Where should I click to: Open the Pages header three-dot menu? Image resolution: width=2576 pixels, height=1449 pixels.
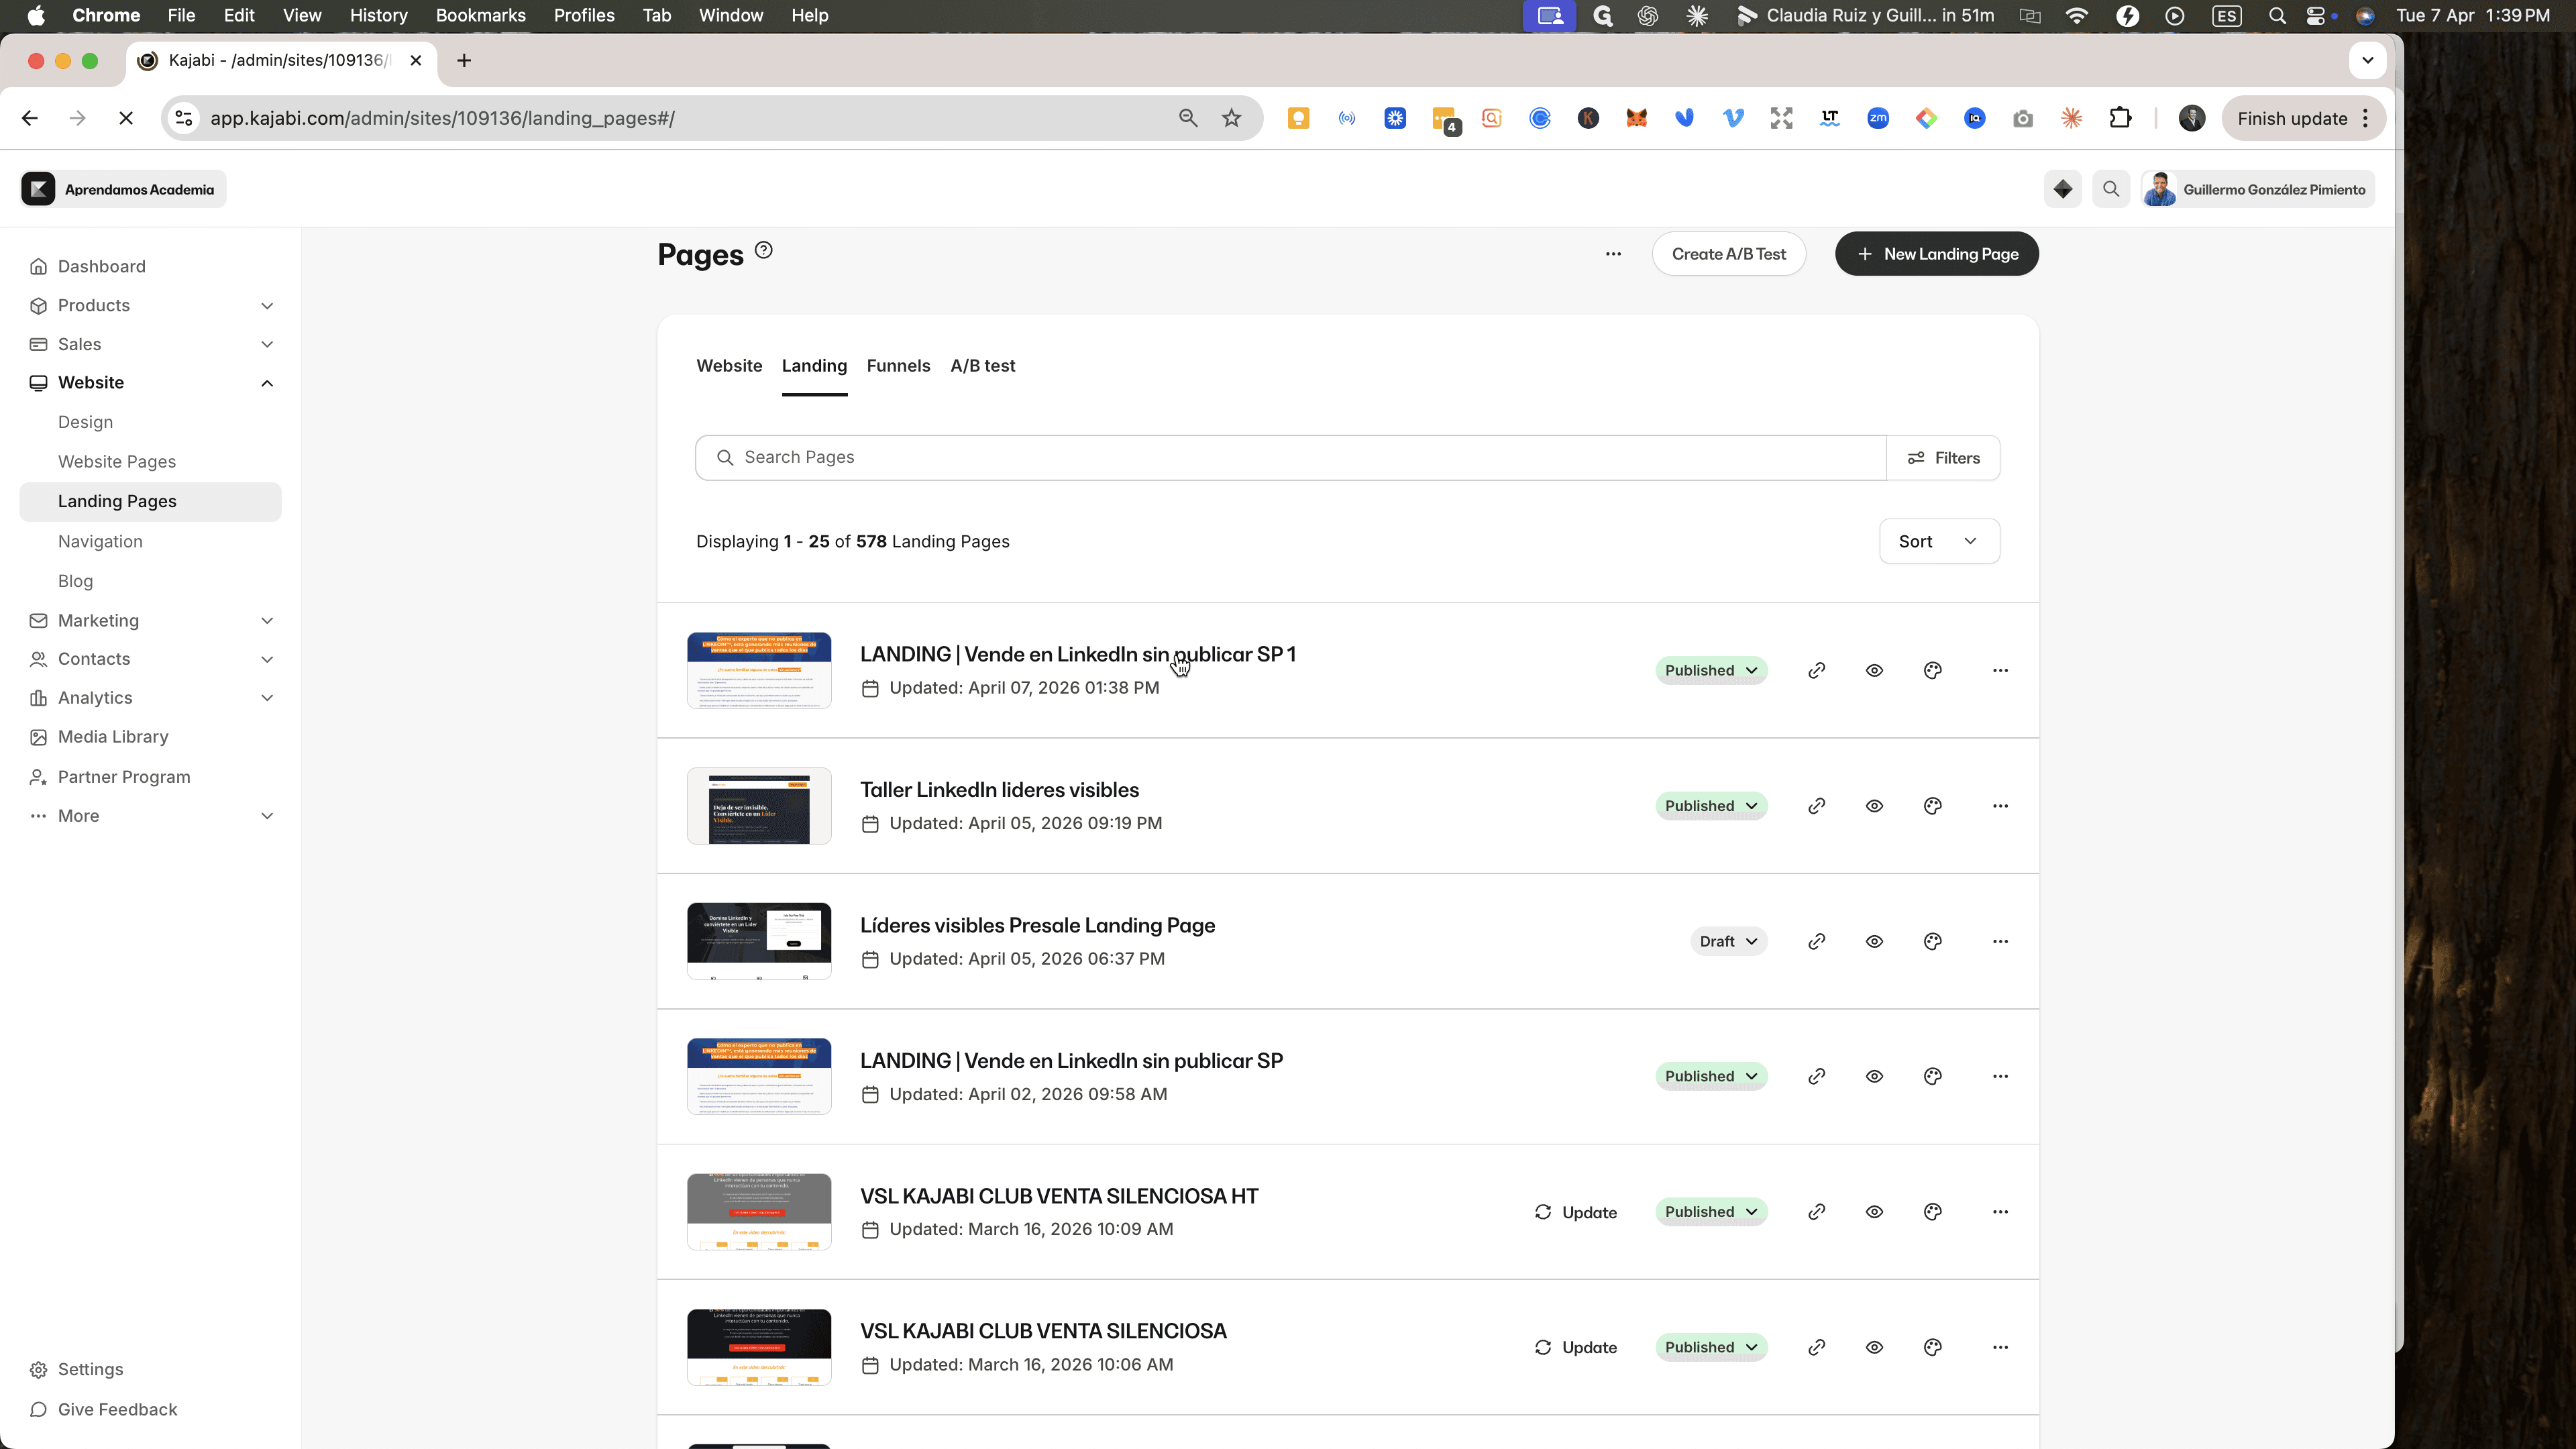[1613, 254]
